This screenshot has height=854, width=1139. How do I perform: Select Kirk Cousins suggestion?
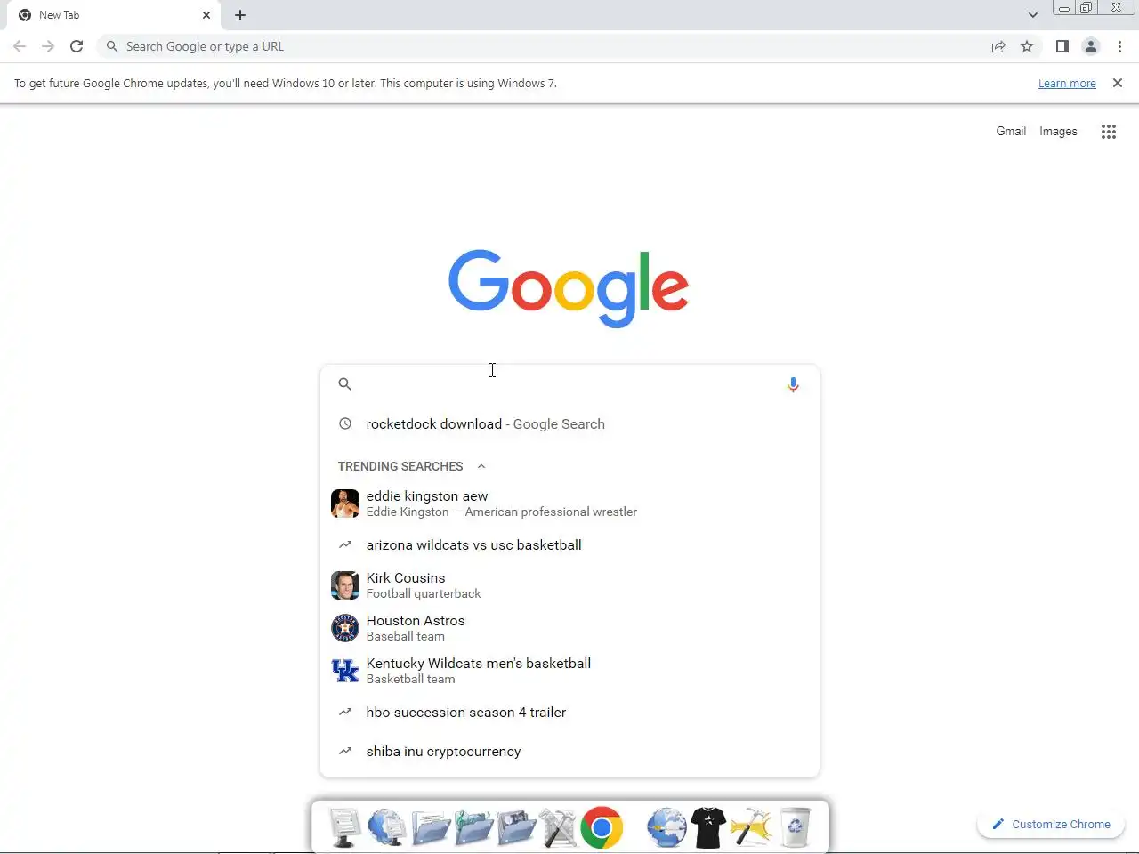569,585
